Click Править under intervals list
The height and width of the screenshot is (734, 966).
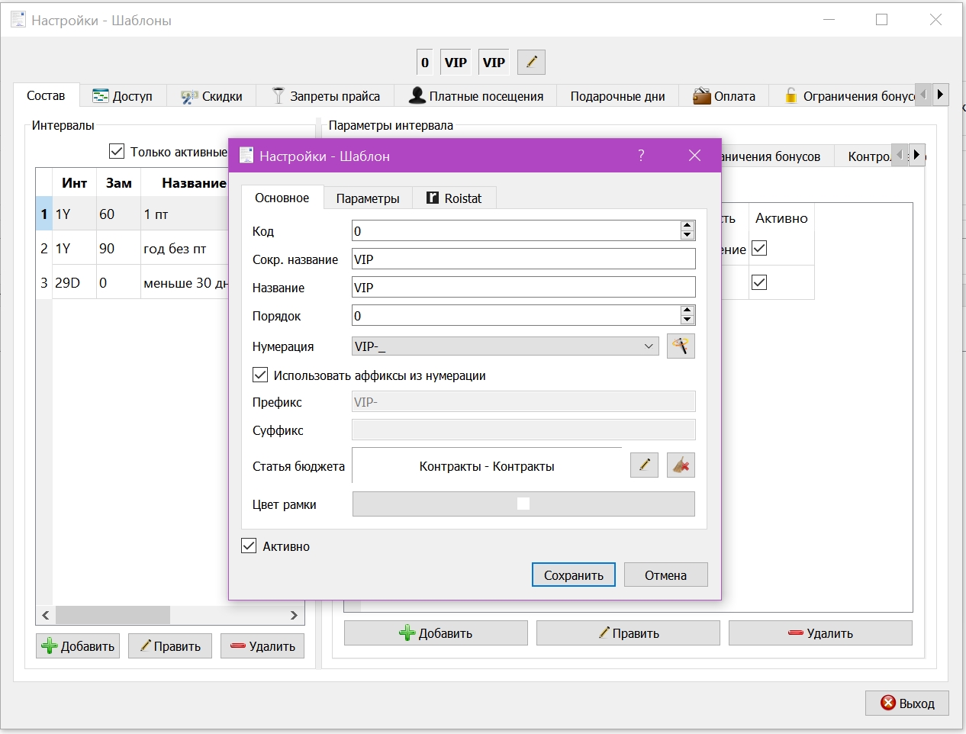click(x=170, y=645)
